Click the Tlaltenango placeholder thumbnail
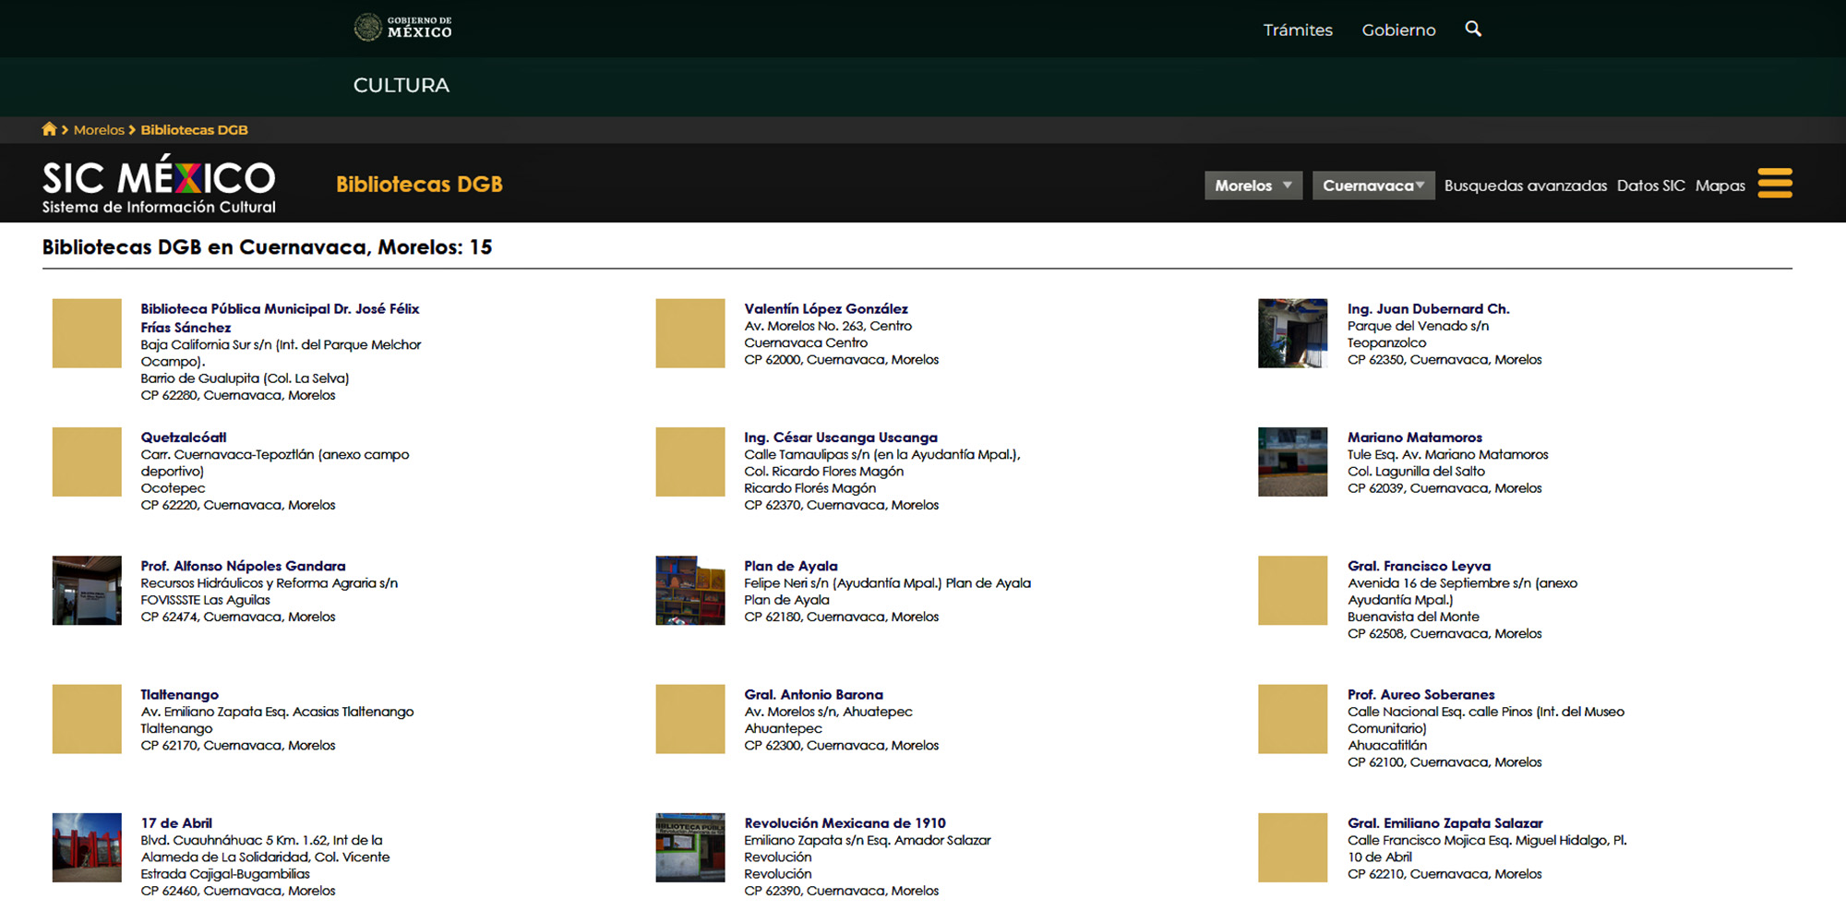 (87, 719)
